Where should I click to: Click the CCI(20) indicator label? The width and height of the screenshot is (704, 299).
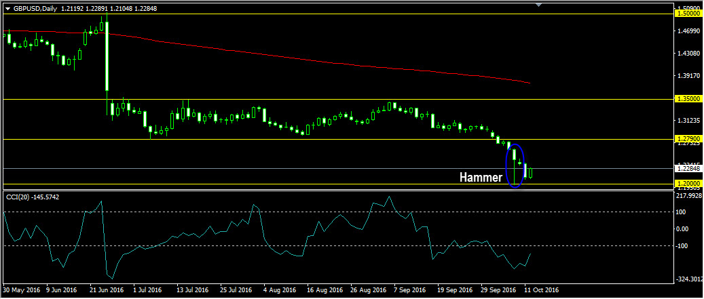click(34, 197)
